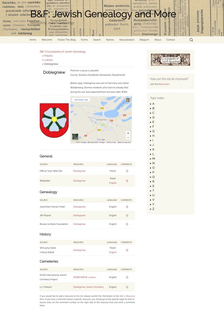Screen dimensions: 224x317
Task: Click the search magnifier icon in navbar
Action: (x=191, y=40)
